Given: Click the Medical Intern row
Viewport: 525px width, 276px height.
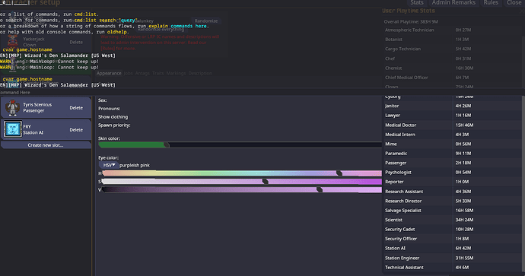Looking at the screenshot, I should pyautogui.click(x=452, y=134).
